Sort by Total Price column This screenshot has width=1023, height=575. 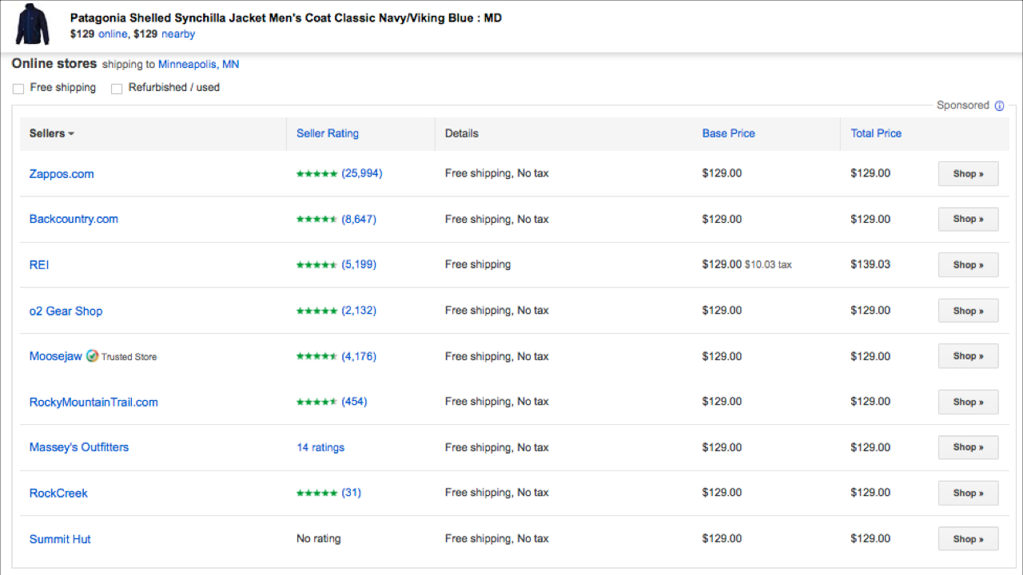(x=876, y=133)
